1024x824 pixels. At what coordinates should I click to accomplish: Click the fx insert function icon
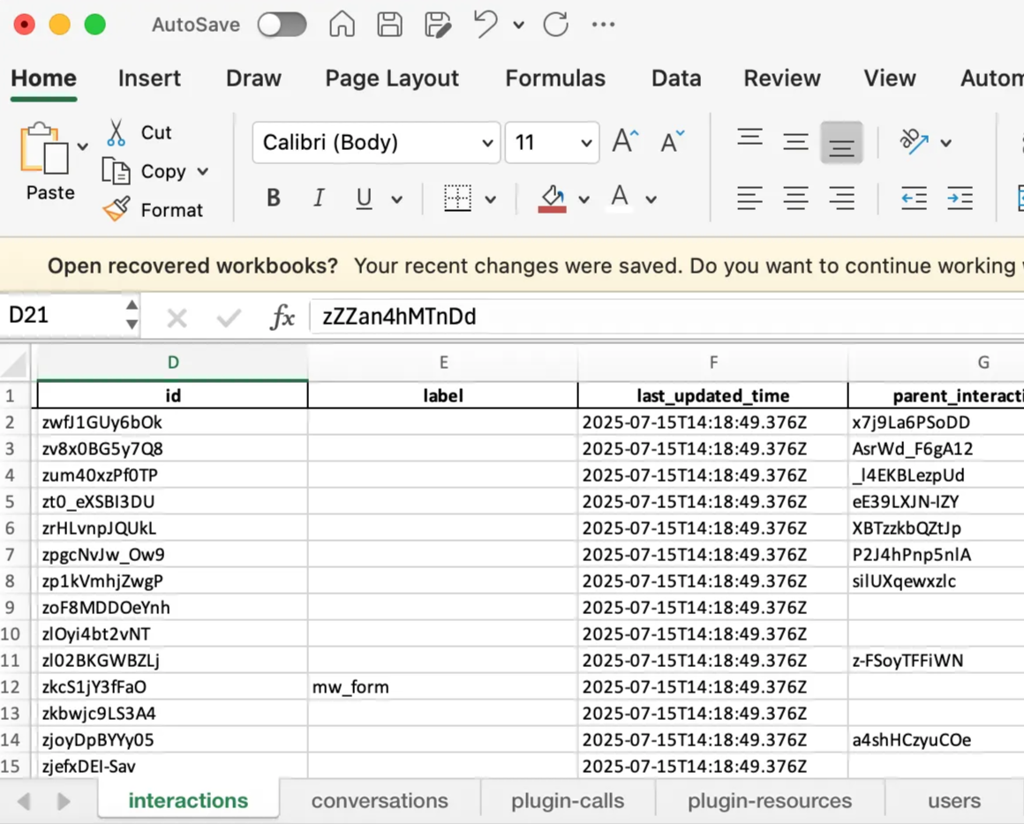point(282,318)
